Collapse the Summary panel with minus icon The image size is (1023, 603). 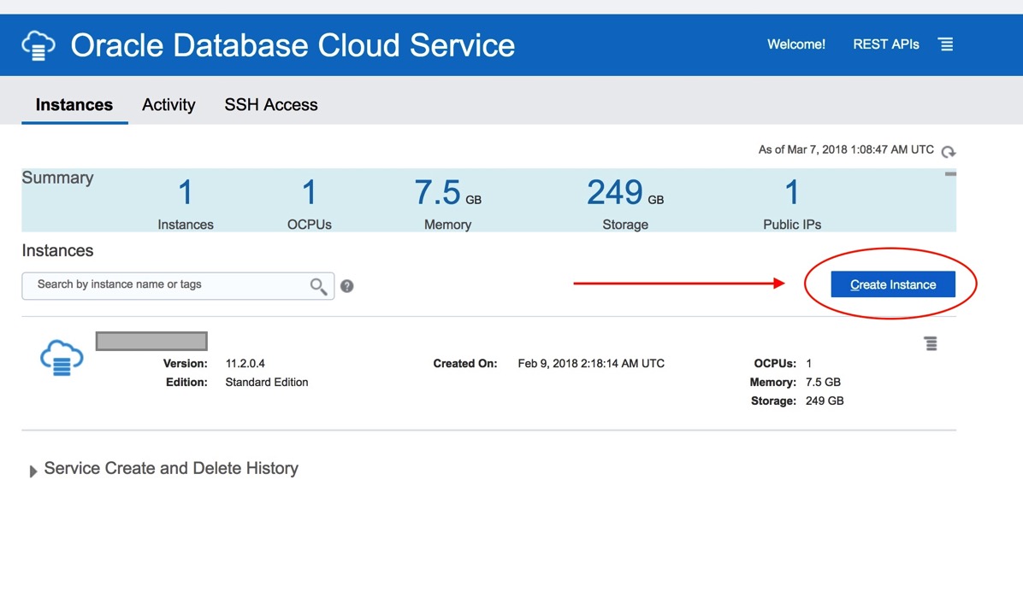[x=949, y=174]
